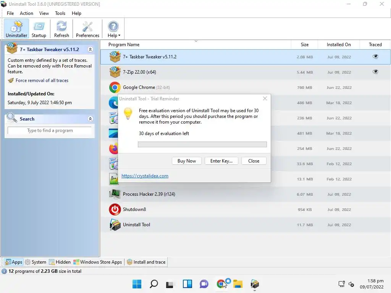Open Task View on the taskbar
The width and height of the screenshot is (391, 293).
pyautogui.click(x=170, y=284)
